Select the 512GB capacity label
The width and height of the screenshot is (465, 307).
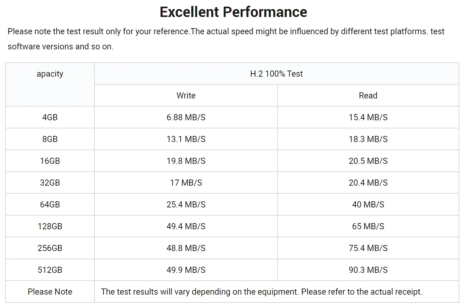(x=50, y=270)
